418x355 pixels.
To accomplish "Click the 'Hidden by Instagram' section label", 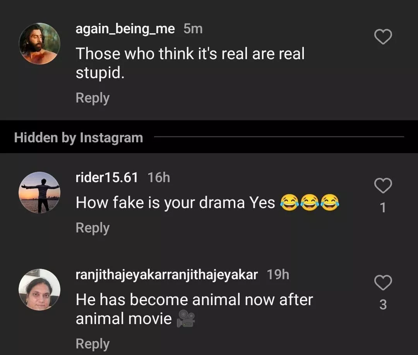I will click(79, 138).
